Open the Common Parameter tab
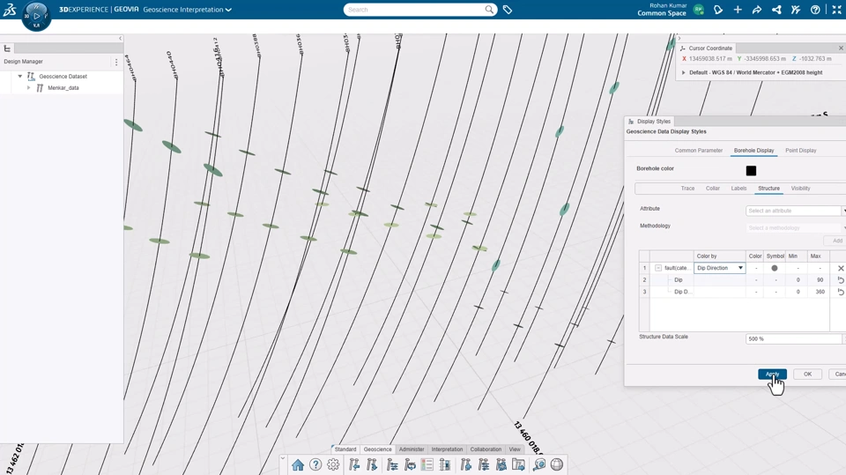The image size is (846, 475). 698,151
